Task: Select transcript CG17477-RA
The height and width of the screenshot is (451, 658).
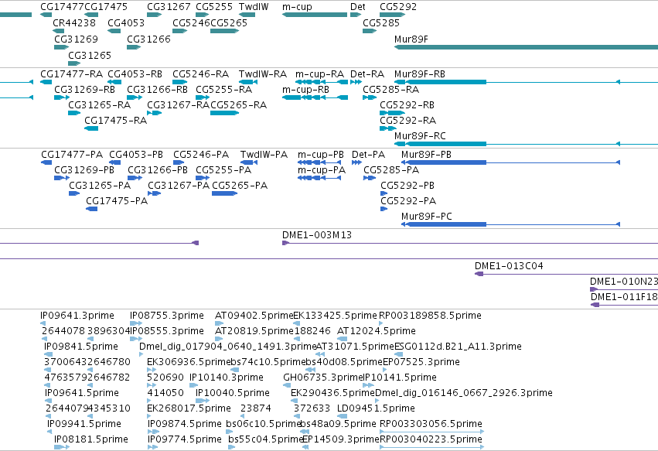Action: pos(71,74)
